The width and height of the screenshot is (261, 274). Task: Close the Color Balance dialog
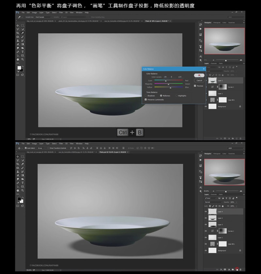tap(204, 69)
